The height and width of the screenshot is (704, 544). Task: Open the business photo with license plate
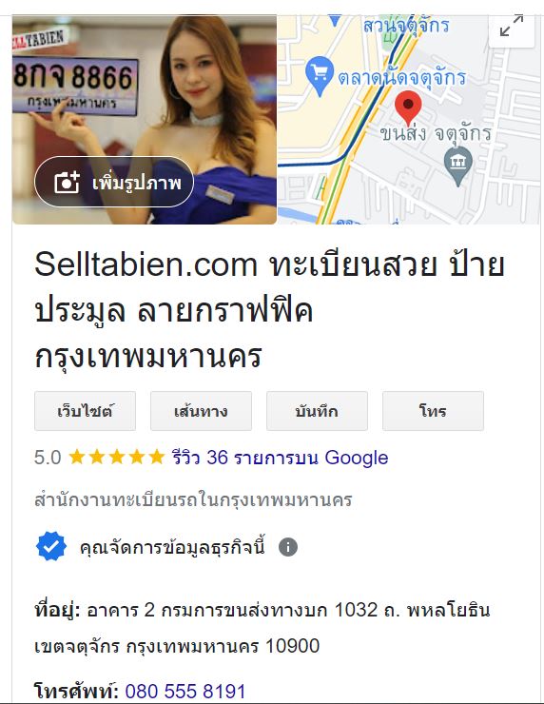coord(145,120)
